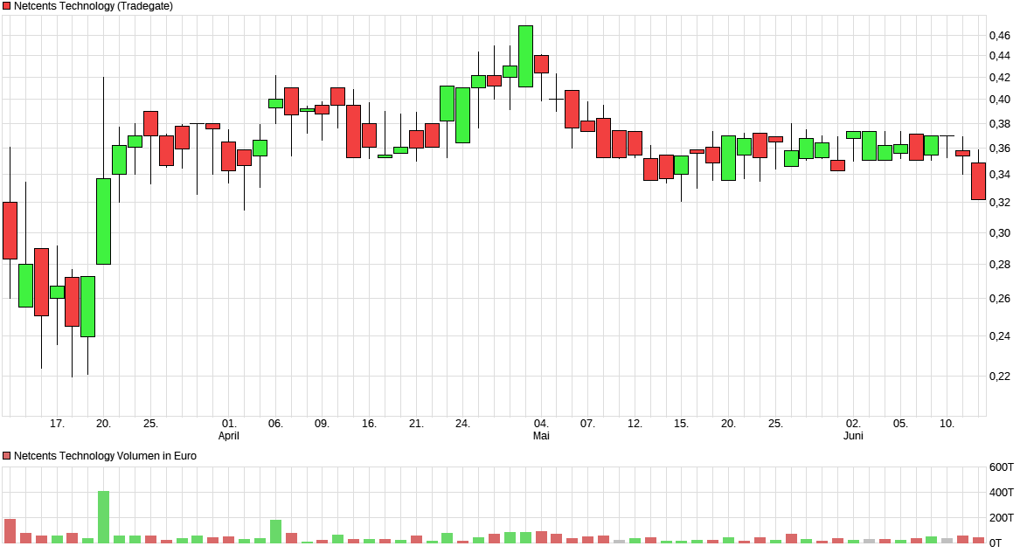The width and height of the screenshot is (1027, 553).
Task: Click the price axis label 0,28
Action: (1000, 265)
